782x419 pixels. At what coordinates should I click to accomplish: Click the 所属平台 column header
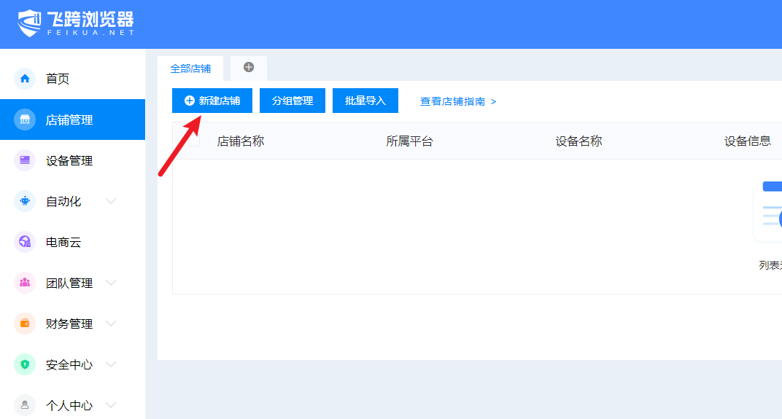tap(409, 141)
